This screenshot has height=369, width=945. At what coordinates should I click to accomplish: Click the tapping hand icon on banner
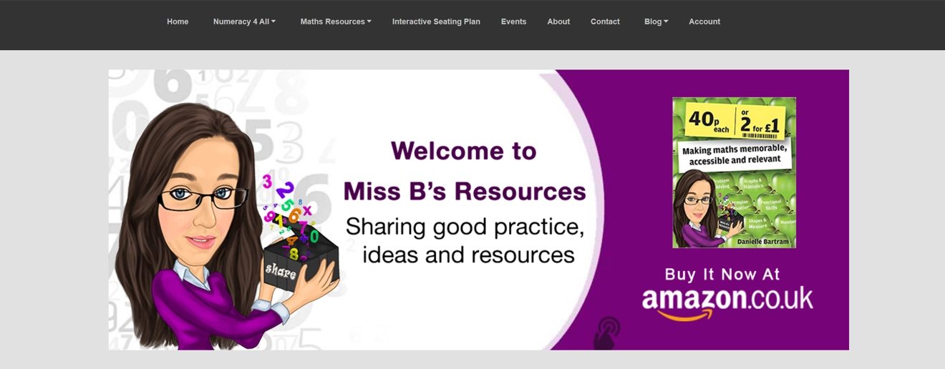click(609, 333)
